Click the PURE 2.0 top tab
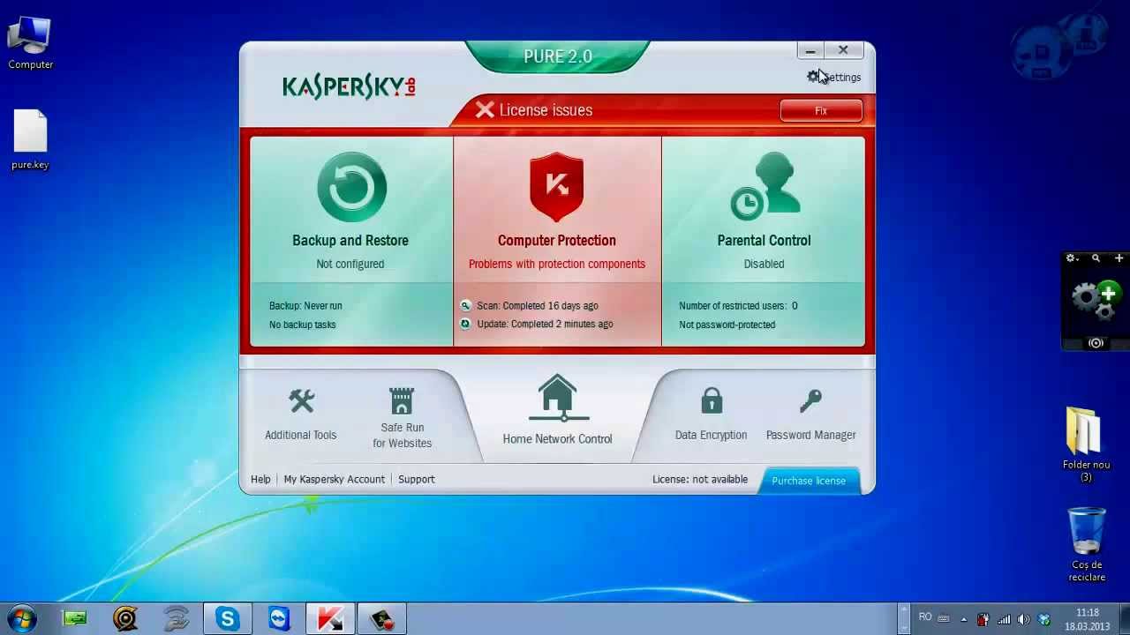Image resolution: width=1130 pixels, height=635 pixels. pos(558,56)
